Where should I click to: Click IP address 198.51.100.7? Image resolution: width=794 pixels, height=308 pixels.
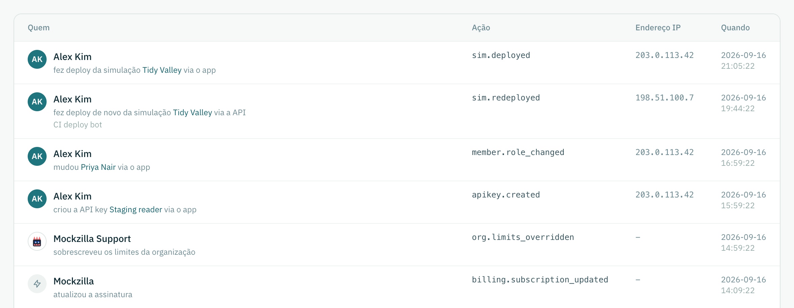click(x=664, y=98)
